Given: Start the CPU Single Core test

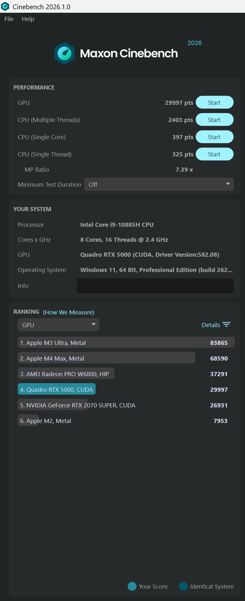Looking at the screenshot, I should pyautogui.click(x=214, y=137).
